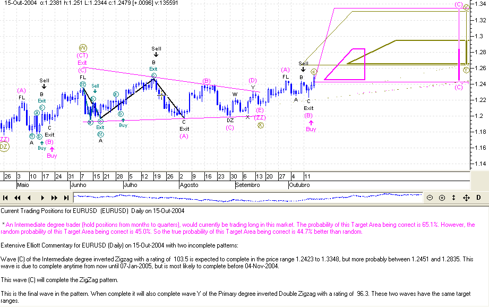
Task: Click the pink Intermediate degree trader commentary
Action: [x=238, y=228]
